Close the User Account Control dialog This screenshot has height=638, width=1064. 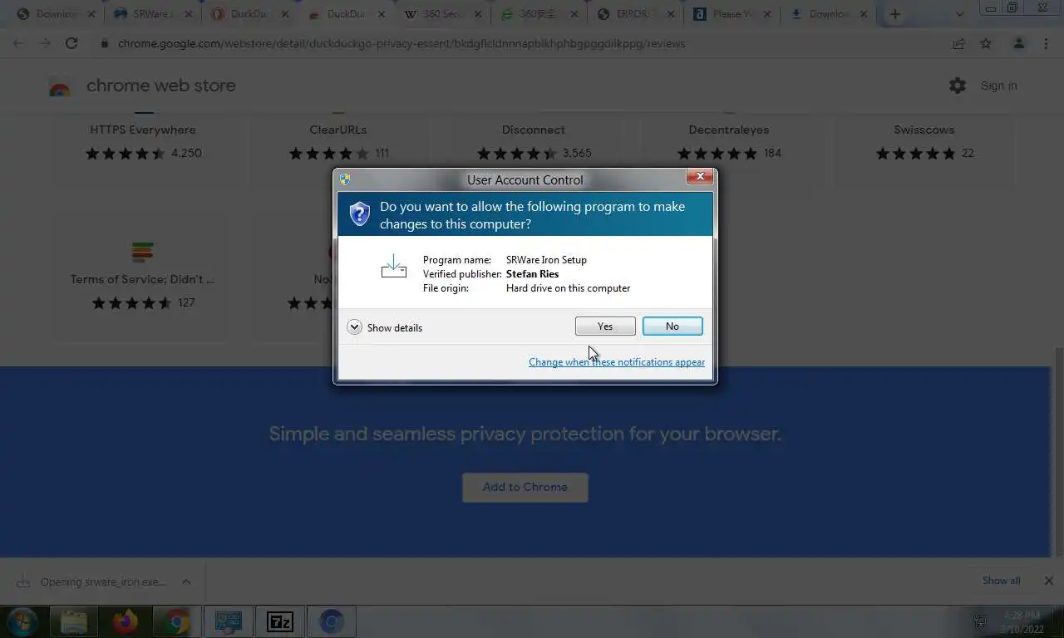[700, 177]
